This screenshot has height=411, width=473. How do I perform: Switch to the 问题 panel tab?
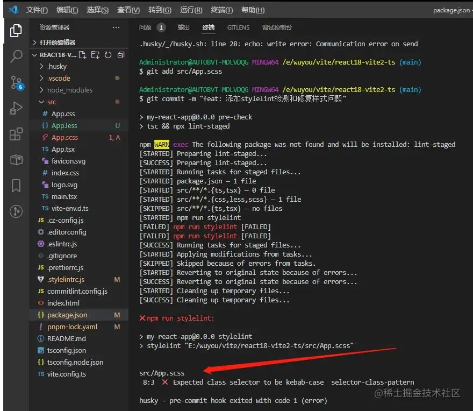145,27
